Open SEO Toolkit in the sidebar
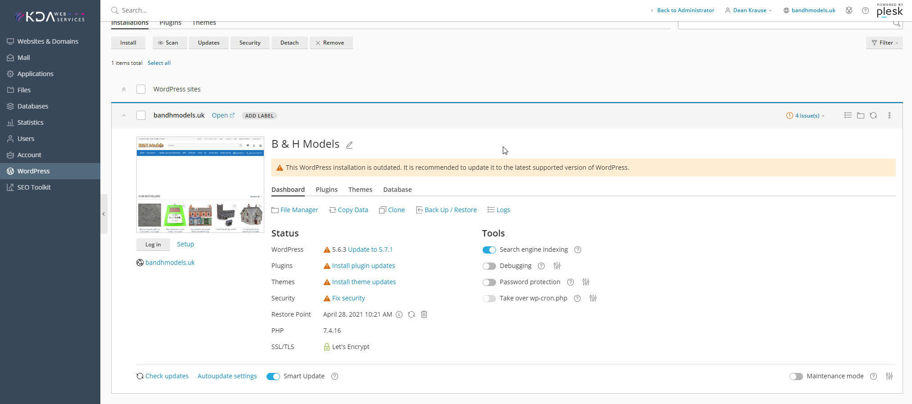 pyautogui.click(x=50, y=187)
